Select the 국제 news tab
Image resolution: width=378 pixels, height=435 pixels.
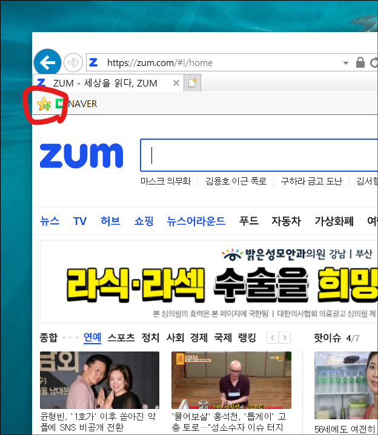[x=223, y=338]
